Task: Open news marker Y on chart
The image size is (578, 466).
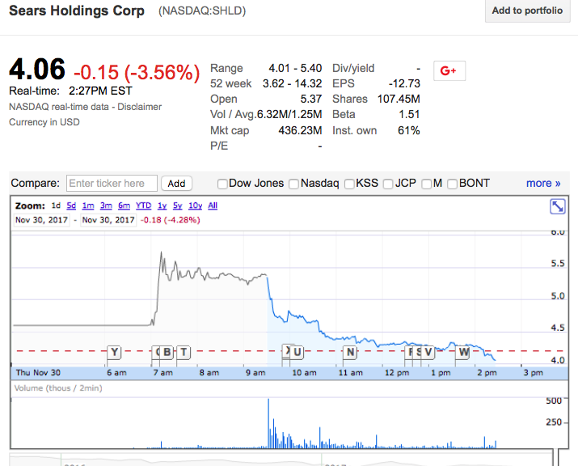Action: point(114,353)
